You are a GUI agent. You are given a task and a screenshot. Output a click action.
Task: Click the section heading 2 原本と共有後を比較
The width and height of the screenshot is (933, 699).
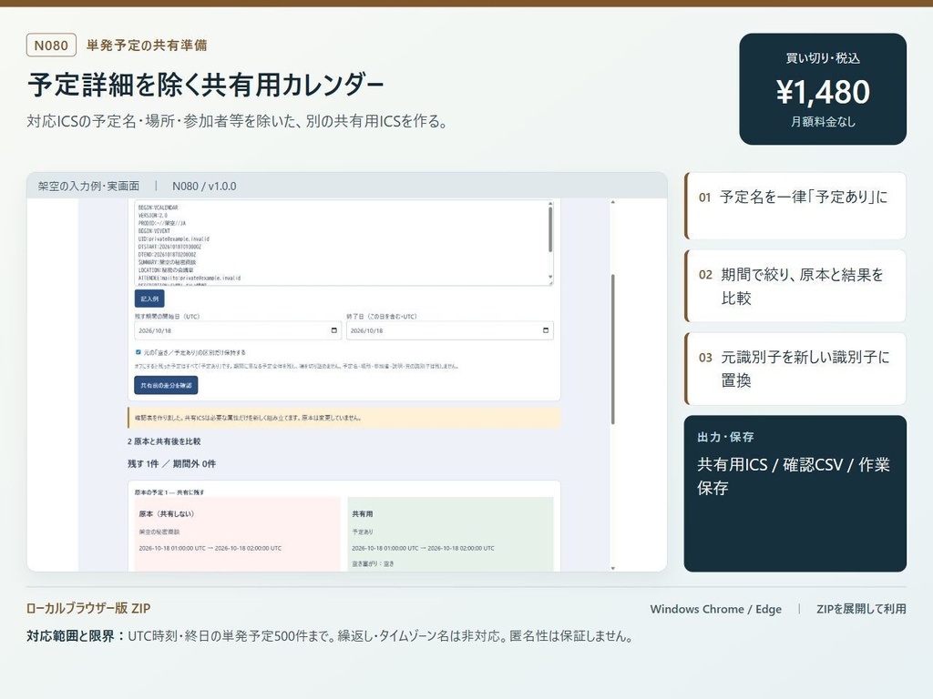[164, 441]
